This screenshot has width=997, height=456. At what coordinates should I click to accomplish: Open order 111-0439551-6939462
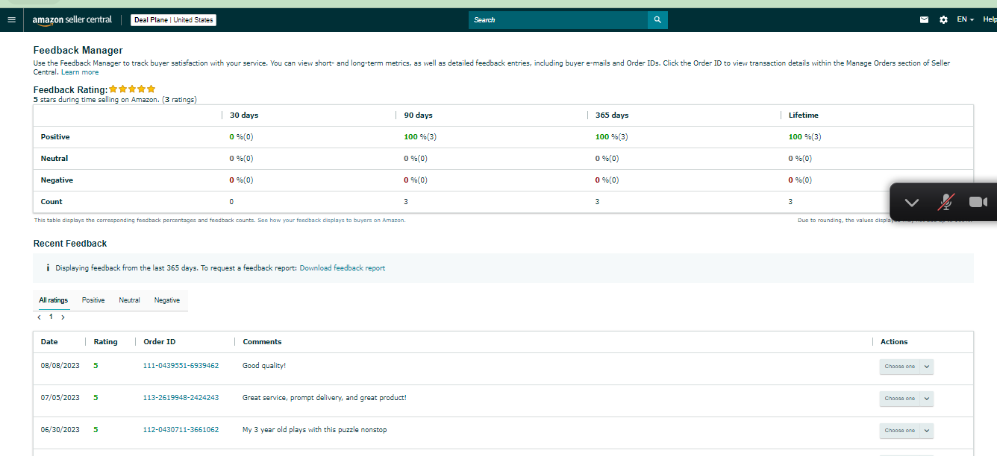pos(181,366)
